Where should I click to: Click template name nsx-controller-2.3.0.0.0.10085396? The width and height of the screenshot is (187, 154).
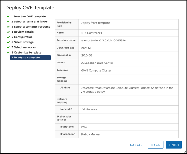pyautogui.click(x=103, y=40)
